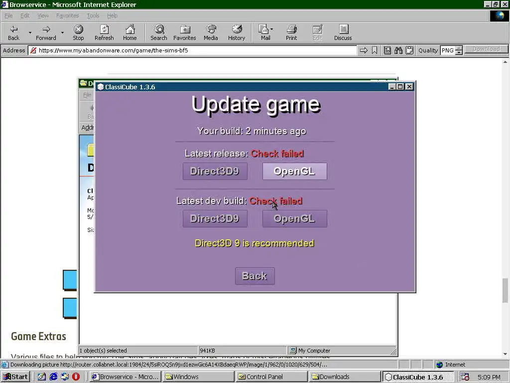Open the Search pane from the toolbar
This screenshot has width=510, height=383.
(x=159, y=32)
